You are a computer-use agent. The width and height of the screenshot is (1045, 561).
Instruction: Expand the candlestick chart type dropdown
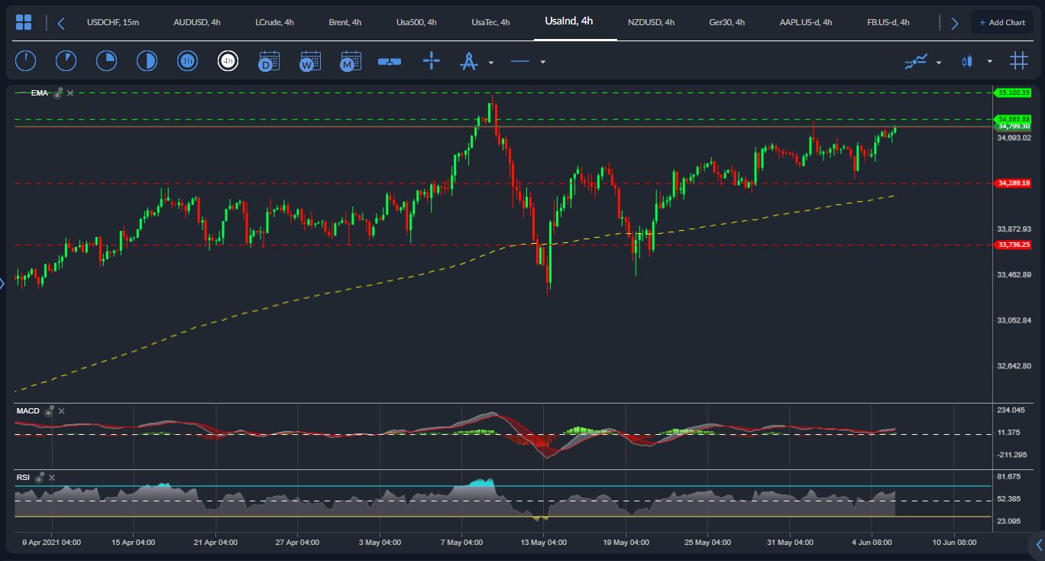pyautogui.click(x=990, y=61)
